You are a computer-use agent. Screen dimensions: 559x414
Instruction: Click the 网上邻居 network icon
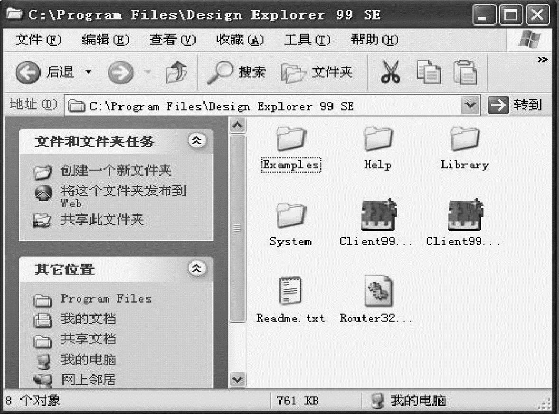pos(43,380)
